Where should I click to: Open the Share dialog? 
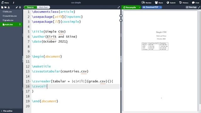click(159, 3)
